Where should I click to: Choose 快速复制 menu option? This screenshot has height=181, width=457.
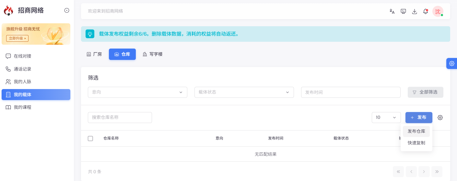point(416,143)
